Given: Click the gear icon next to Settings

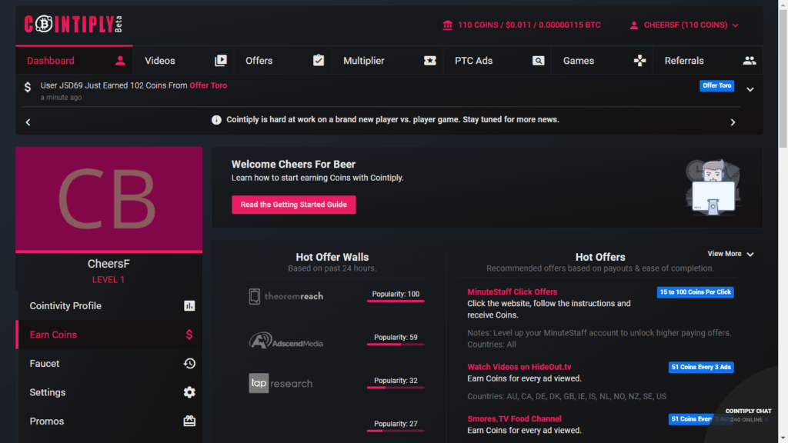Looking at the screenshot, I should 189,392.
